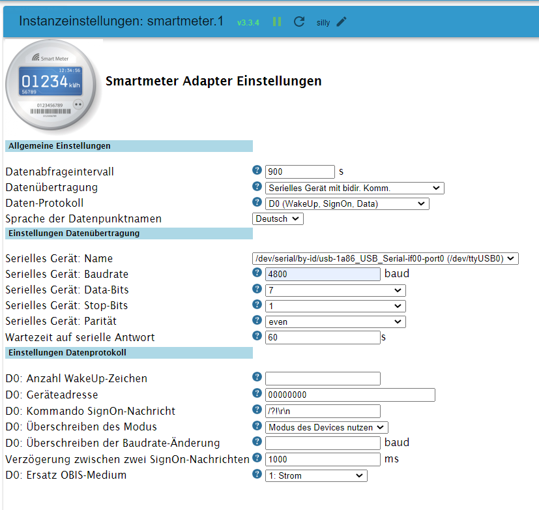Screen dimensions: 539x510
Task: Open the Data-Bits dropdown showing 7
Action: click(335, 290)
